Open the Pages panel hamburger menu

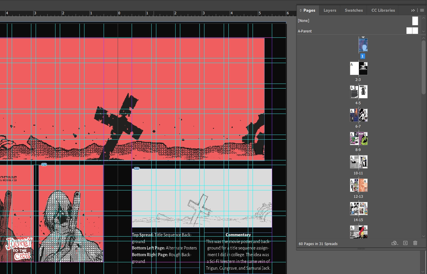(x=422, y=10)
